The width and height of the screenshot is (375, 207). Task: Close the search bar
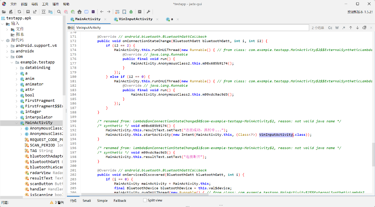tap(371, 28)
